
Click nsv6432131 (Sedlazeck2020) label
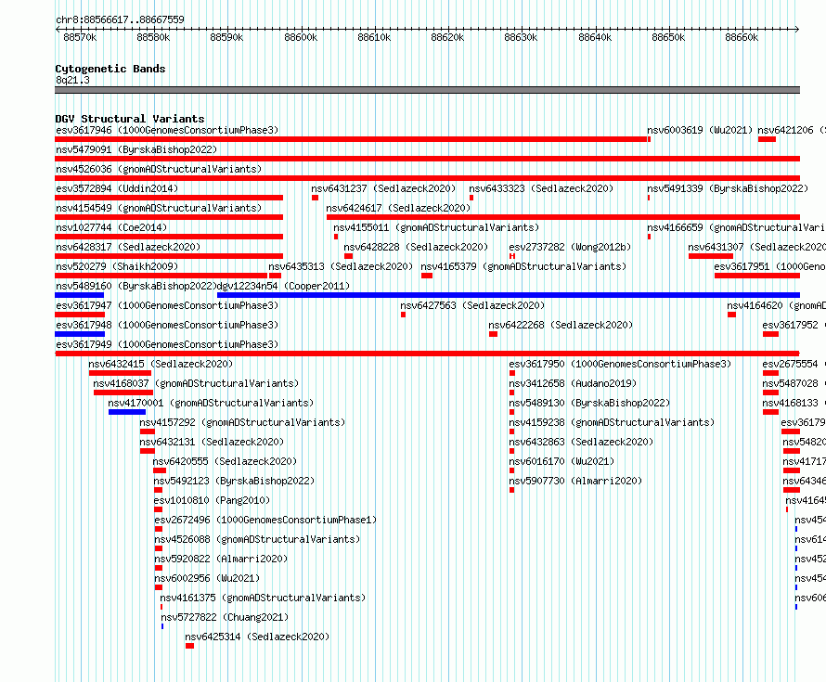(x=212, y=442)
